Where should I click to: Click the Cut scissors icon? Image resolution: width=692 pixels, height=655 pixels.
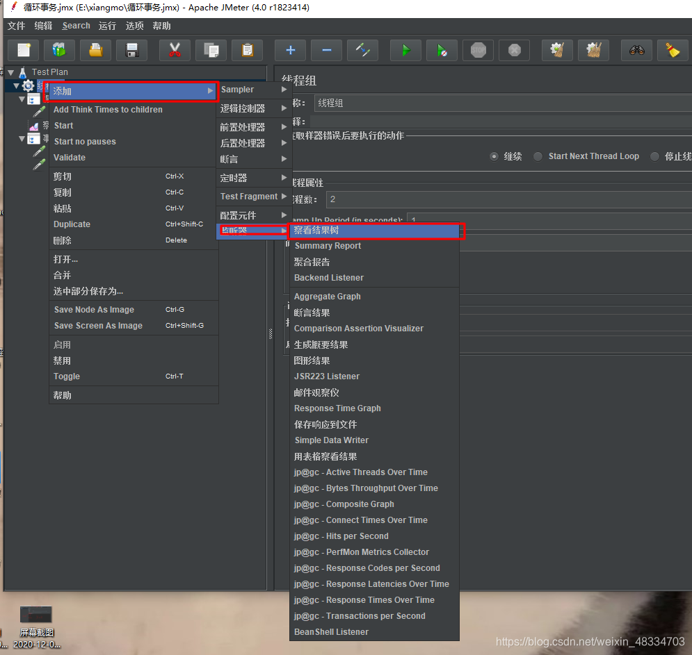[175, 50]
